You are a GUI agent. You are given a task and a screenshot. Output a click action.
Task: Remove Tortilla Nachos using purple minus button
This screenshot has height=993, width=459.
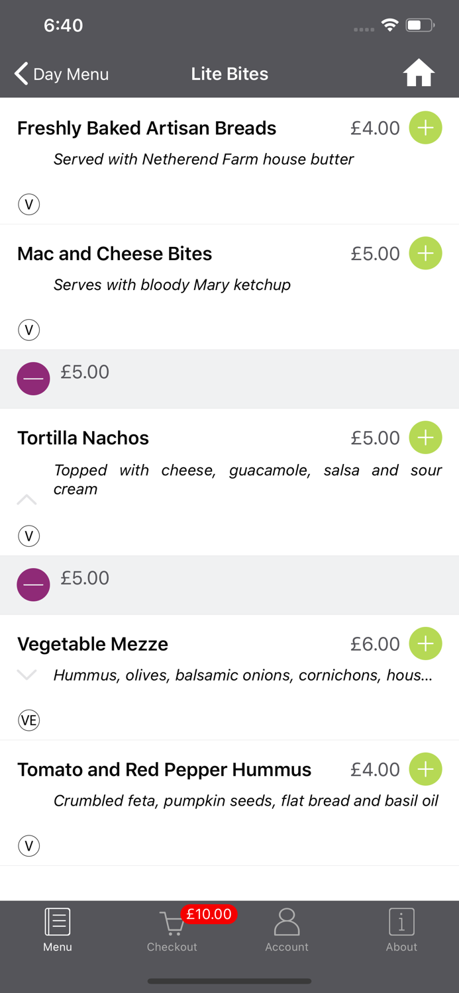point(33,585)
